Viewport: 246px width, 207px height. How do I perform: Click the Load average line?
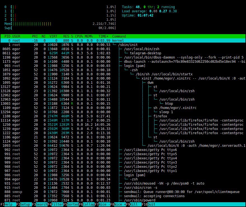[149, 11]
